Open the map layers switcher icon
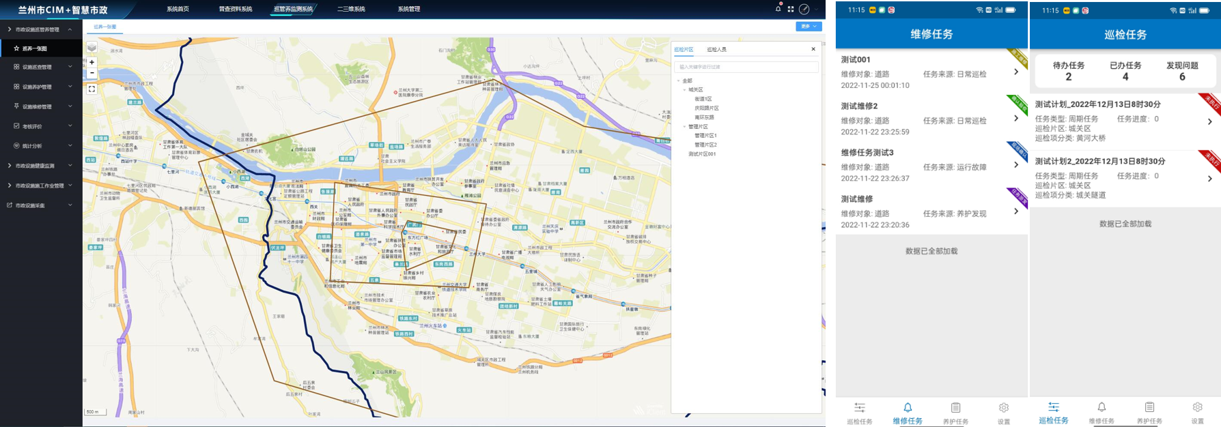The image size is (1221, 427). [92, 47]
